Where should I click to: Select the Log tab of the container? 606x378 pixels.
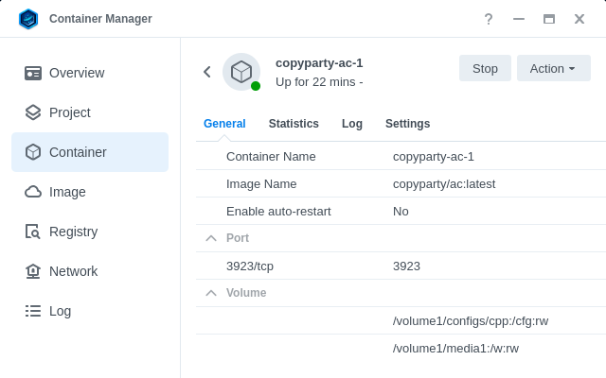[352, 124]
